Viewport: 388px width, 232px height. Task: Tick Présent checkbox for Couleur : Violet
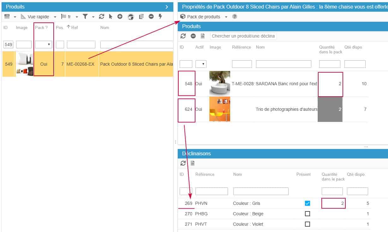[307, 224]
